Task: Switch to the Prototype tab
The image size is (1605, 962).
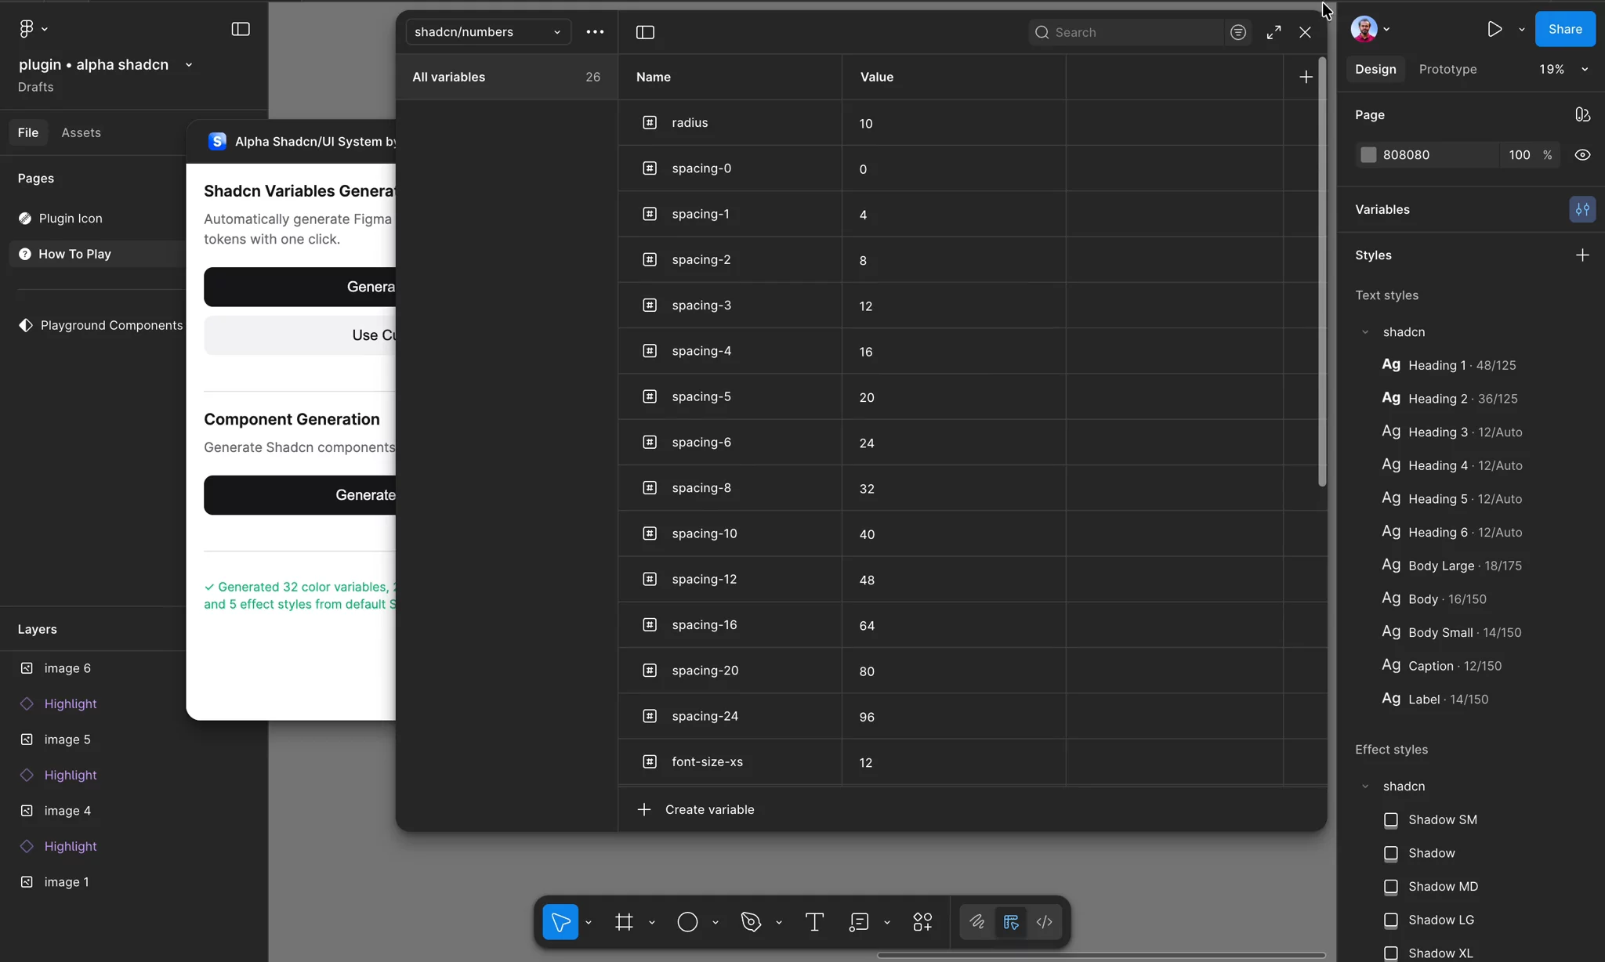Action: pos(1446,69)
